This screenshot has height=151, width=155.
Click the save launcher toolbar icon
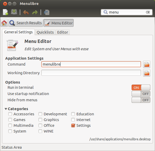tap(14, 12)
